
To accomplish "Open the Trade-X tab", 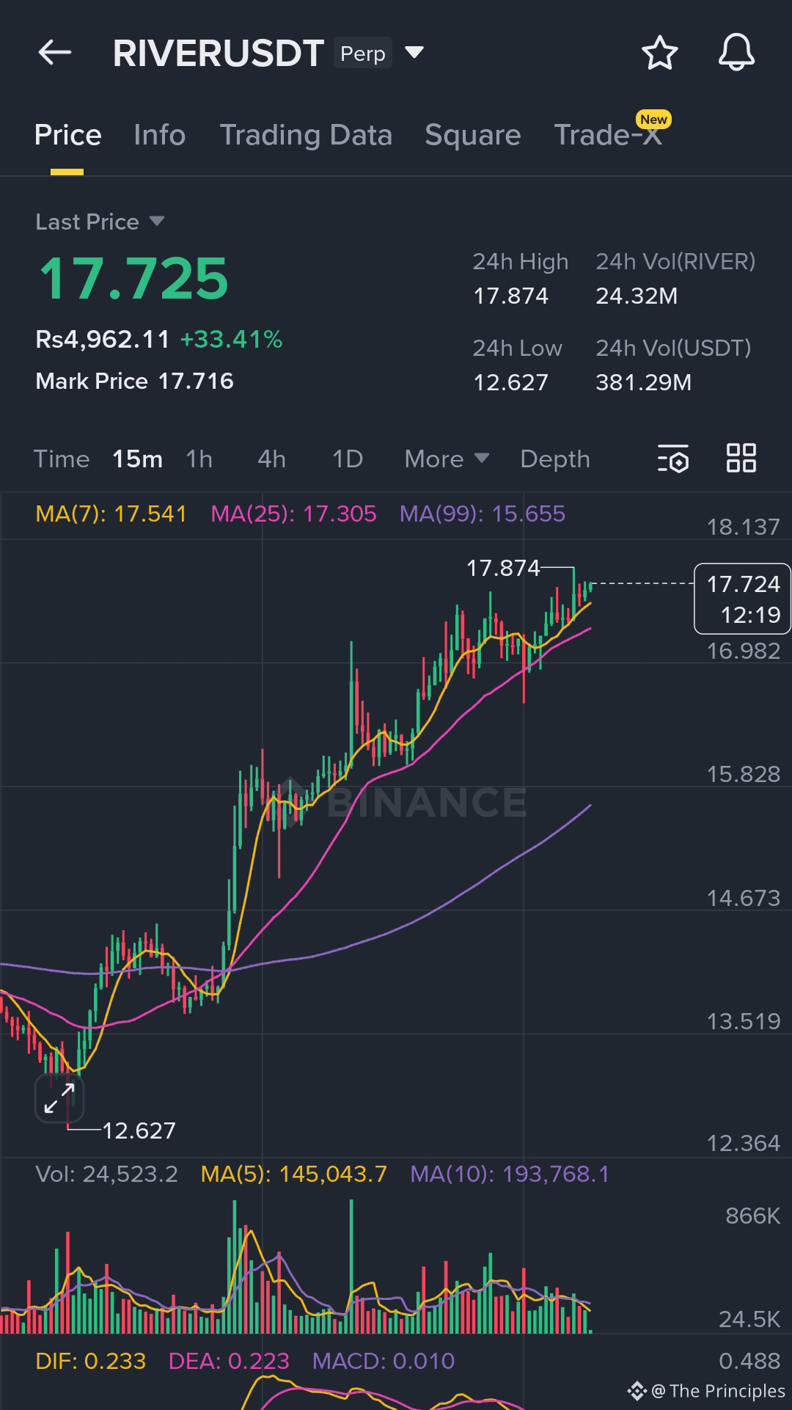I will [x=608, y=135].
